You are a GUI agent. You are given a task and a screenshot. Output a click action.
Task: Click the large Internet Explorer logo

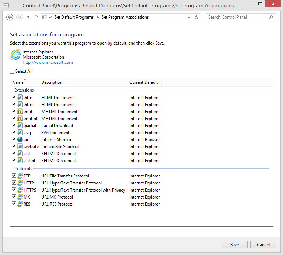(15, 55)
